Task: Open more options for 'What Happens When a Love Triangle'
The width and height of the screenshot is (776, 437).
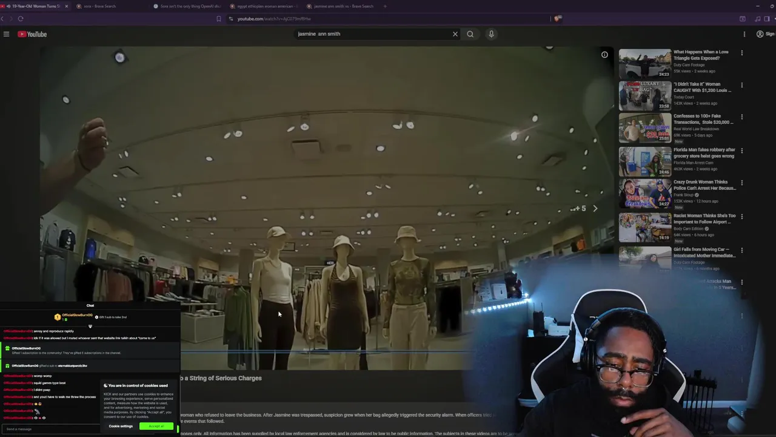Action: [x=742, y=53]
